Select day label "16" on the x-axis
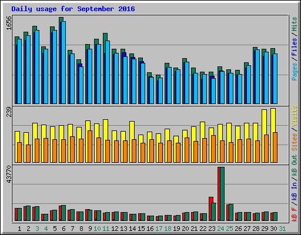 click(150, 229)
